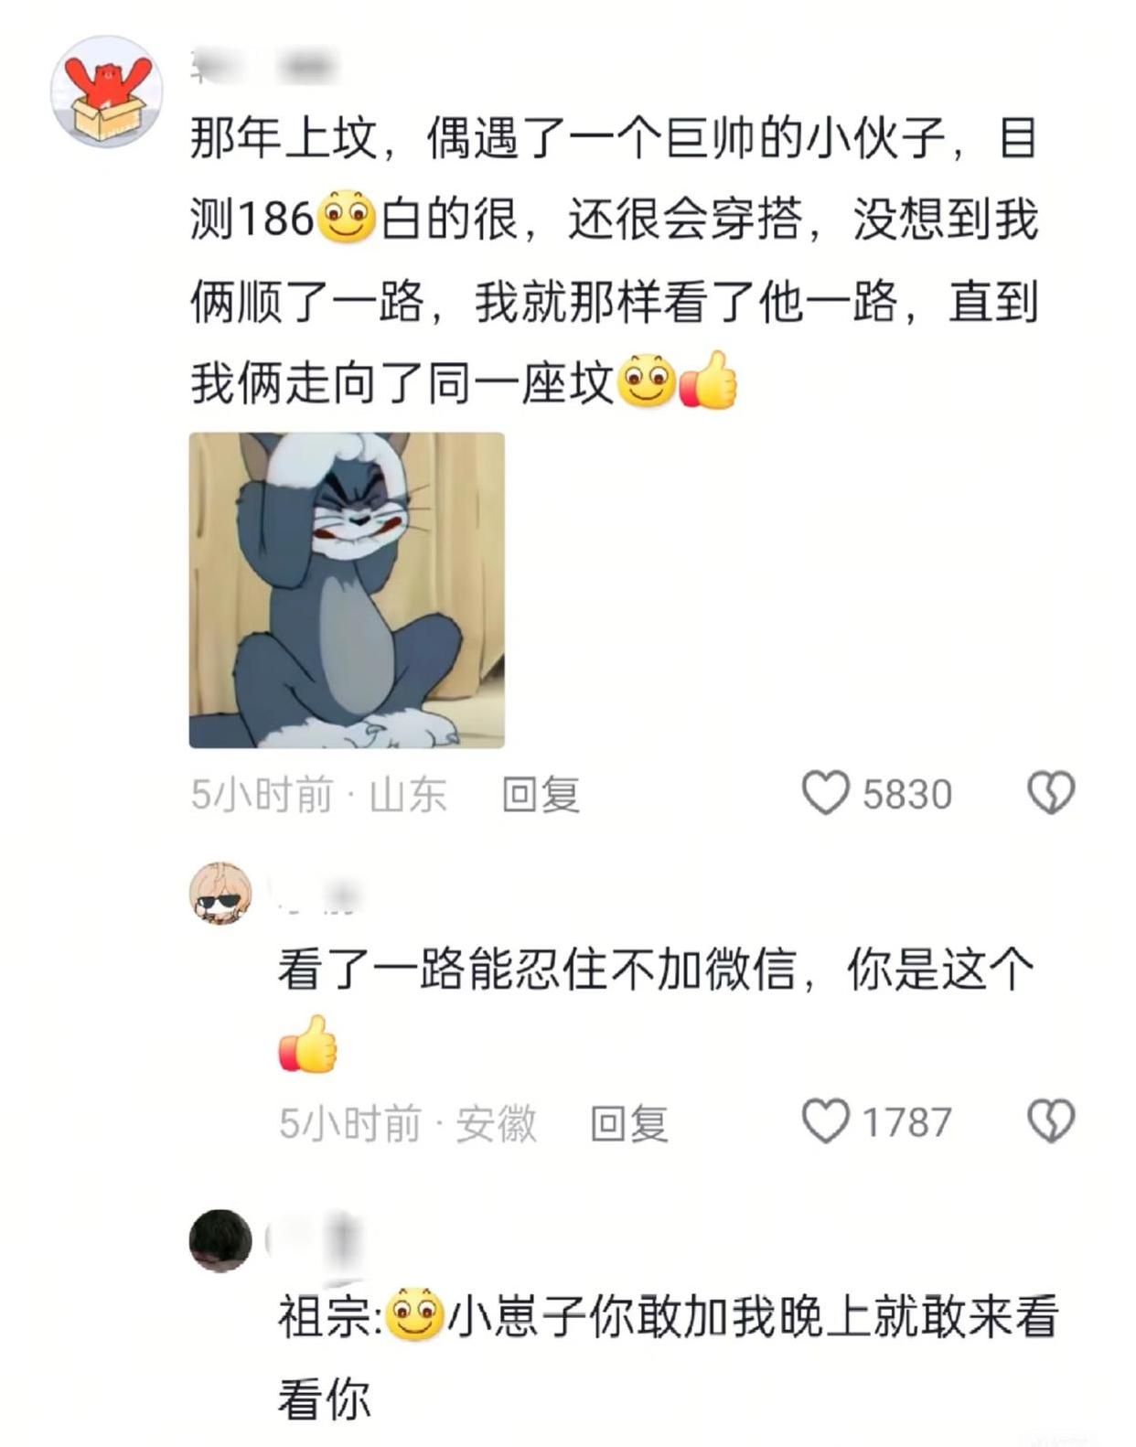Like the Shandong comment with 5830 likes
1136x1447 pixels.
[825, 793]
